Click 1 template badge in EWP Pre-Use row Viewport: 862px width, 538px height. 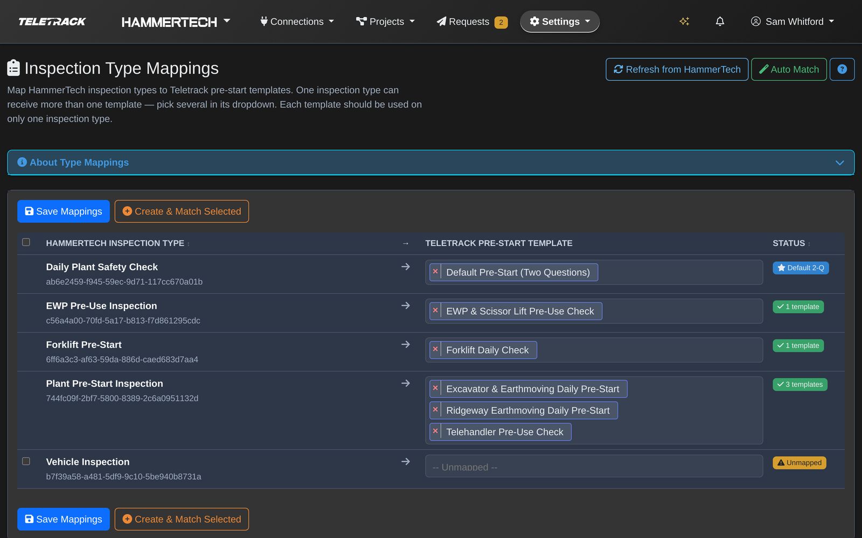click(x=798, y=307)
